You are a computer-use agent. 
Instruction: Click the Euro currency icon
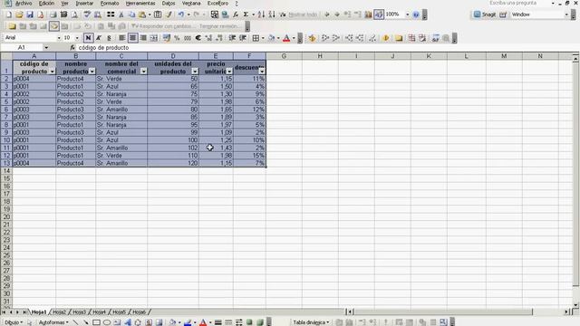pos(198,38)
